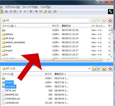Viewport: 115px width, 106px height.
Task: Click the open-folder button in the iMT-1.02 pane
Action: (94, 69)
